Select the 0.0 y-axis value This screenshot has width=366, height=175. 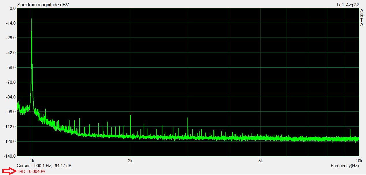point(13,8)
